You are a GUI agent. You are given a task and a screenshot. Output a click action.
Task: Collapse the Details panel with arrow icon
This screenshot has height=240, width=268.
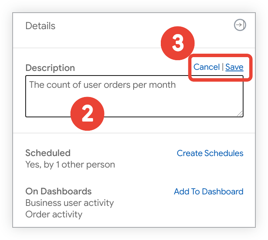pyautogui.click(x=240, y=25)
